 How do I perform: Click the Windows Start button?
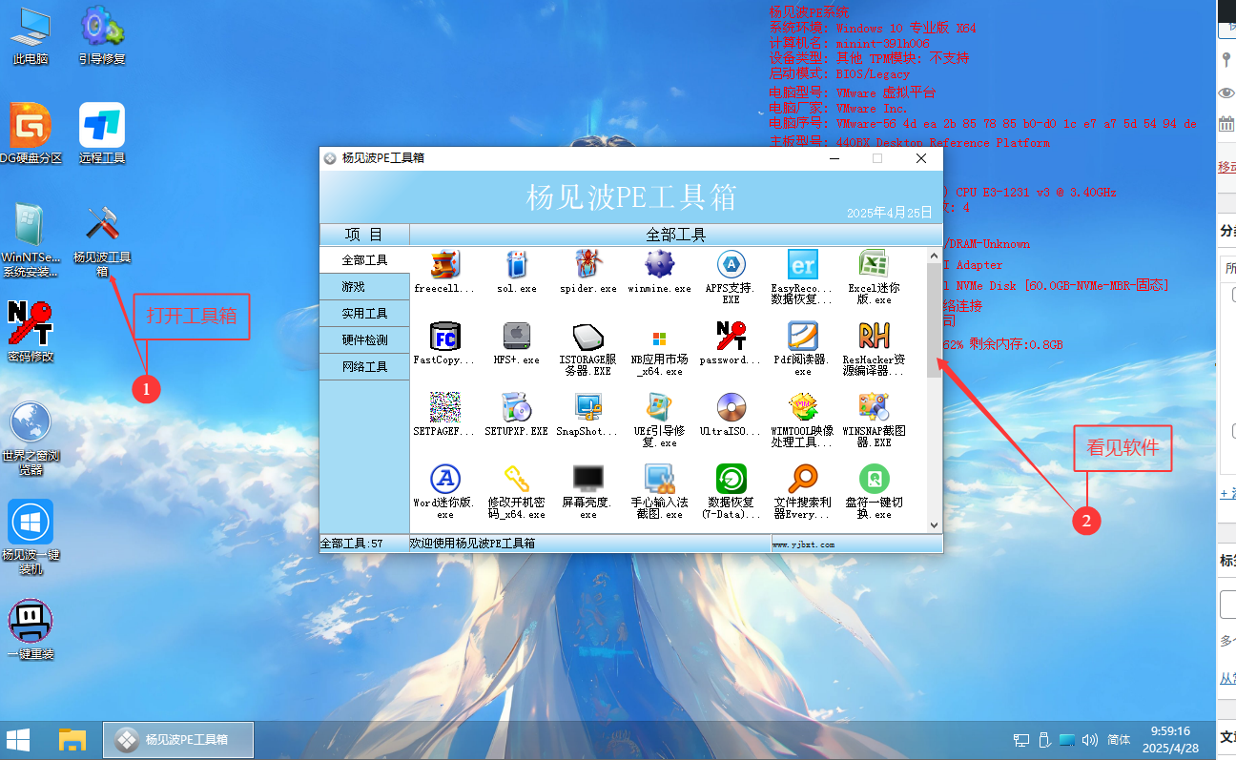pyautogui.click(x=18, y=739)
